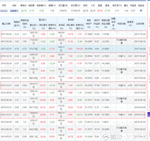The image size is (150, 141).
Task: Click the 最新价 column header
Action: (x=23, y=5)
